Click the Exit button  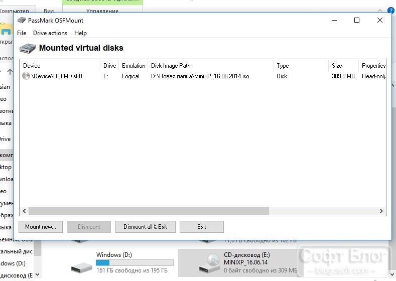coord(202,227)
